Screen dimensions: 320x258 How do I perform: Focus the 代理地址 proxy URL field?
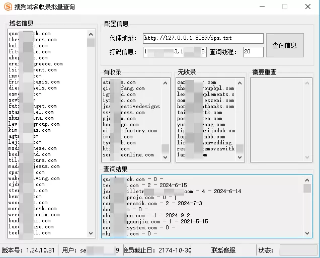click(203, 38)
